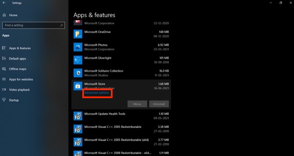Viewport: 294px width, 156px height.
Task: Click the back arrow in Settings
Action: click(x=4, y=3)
